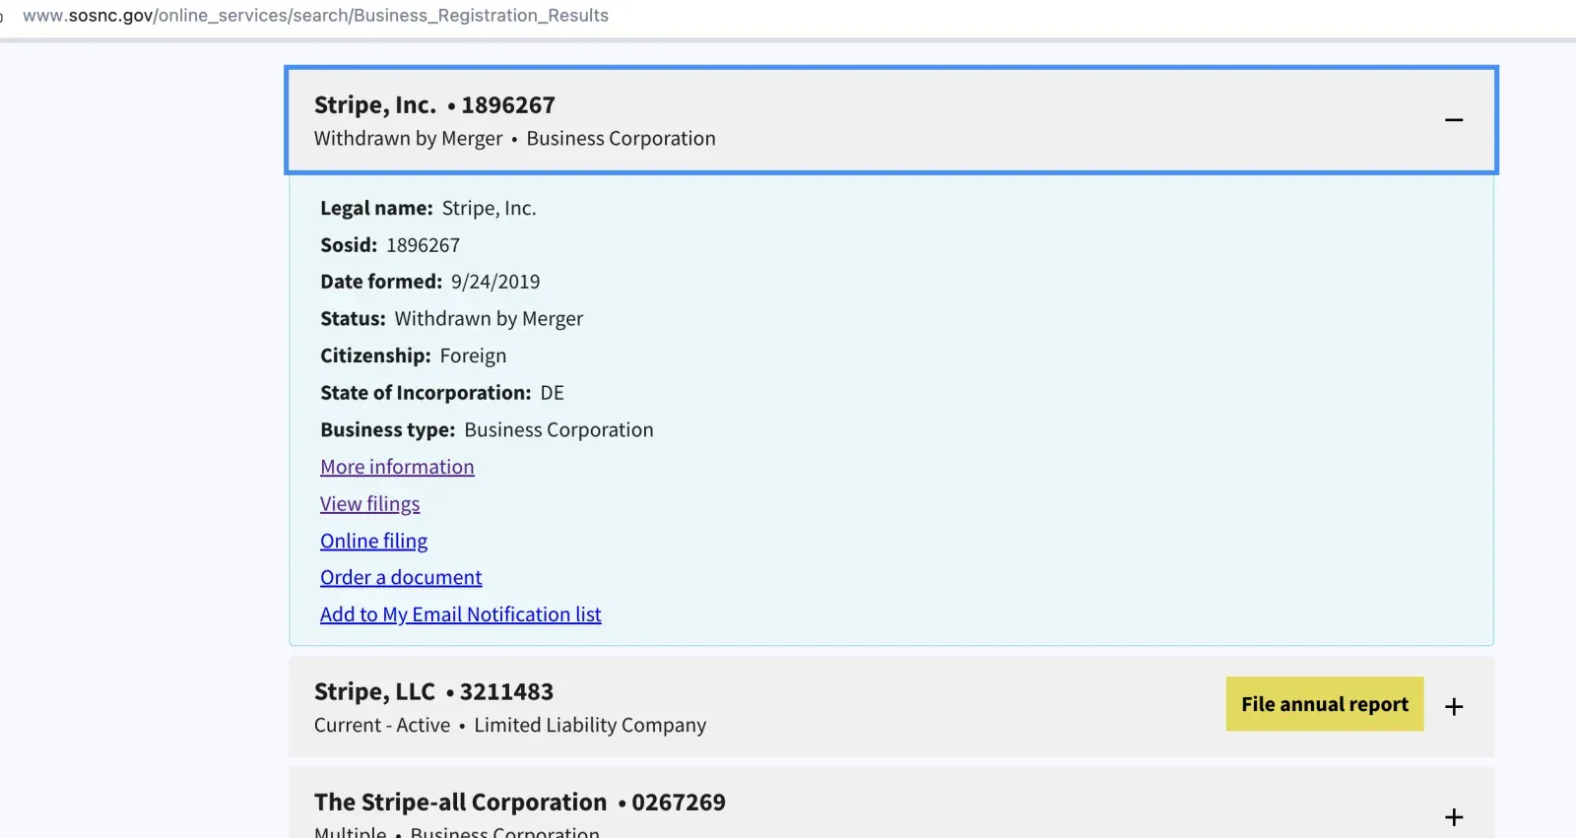Click The Stripe-all Corporation • 0267269 heading
Image resolution: width=1576 pixels, height=838 pixels.
click(x=519, y=803)
